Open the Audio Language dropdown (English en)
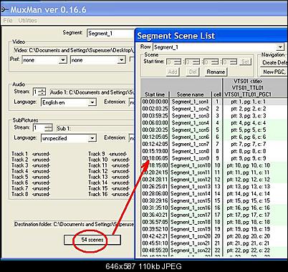This screenshot has width=288, height=272. pyautogui.click(x=69, y=102)
